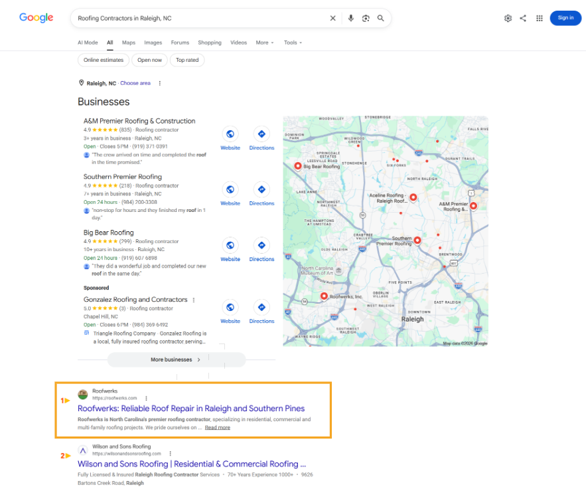Viewport: 586px width, 489px height.
Task: Toggle the Top rated filter chip
Action: point(187,60)
